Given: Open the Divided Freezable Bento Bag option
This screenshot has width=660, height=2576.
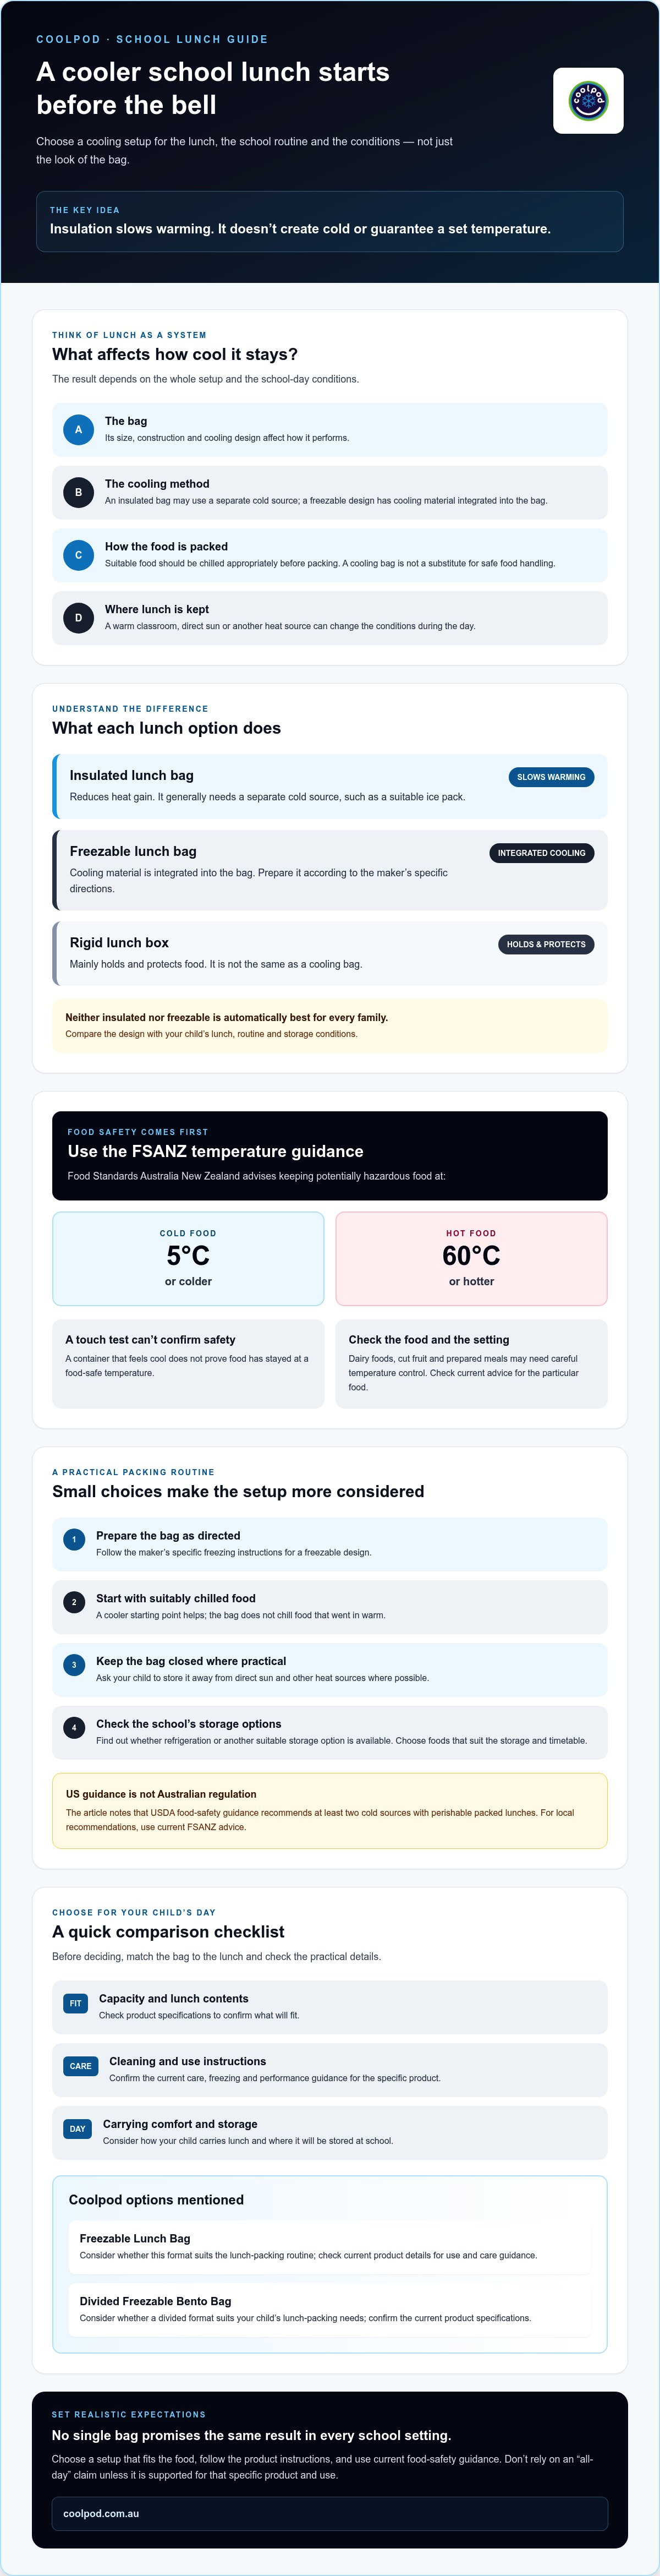Looking at the screenshot, I should coord(329,2309).
